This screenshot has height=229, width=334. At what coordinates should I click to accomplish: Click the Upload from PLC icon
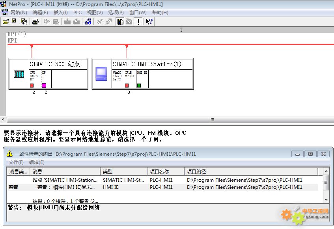[x=77, y=22]
